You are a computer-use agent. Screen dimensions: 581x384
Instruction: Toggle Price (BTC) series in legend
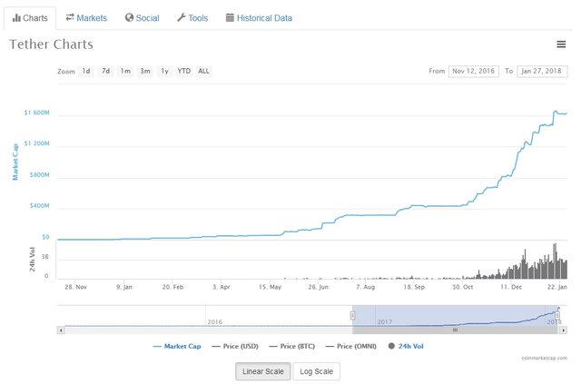click(292, 346)
